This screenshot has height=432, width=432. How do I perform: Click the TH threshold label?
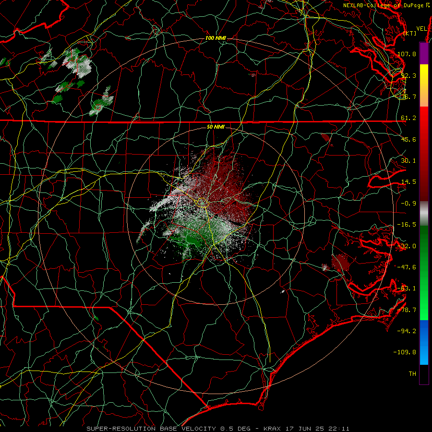(412, 374)
